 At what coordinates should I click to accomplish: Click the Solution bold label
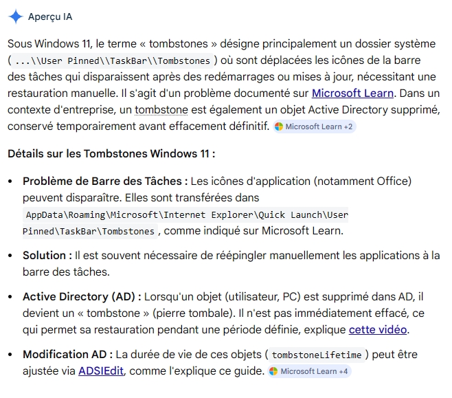coord(47,256)
